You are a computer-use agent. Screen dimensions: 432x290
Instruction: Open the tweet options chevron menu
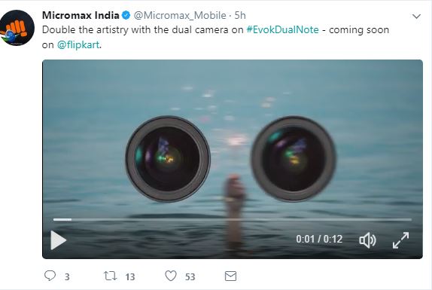coord(416,17)
